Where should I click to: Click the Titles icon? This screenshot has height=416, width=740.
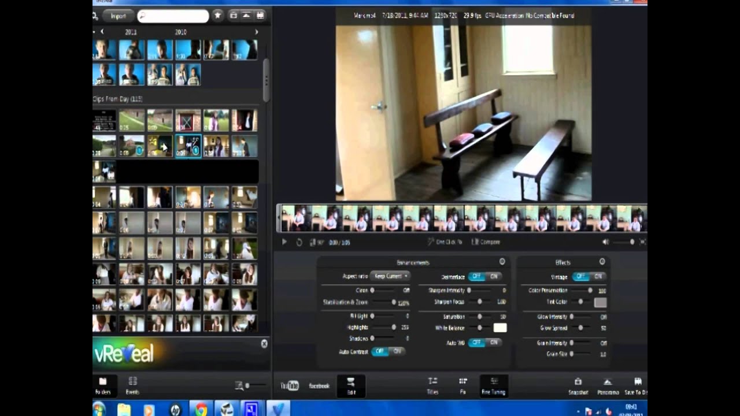pyautogui.click(x=432, y=382)
